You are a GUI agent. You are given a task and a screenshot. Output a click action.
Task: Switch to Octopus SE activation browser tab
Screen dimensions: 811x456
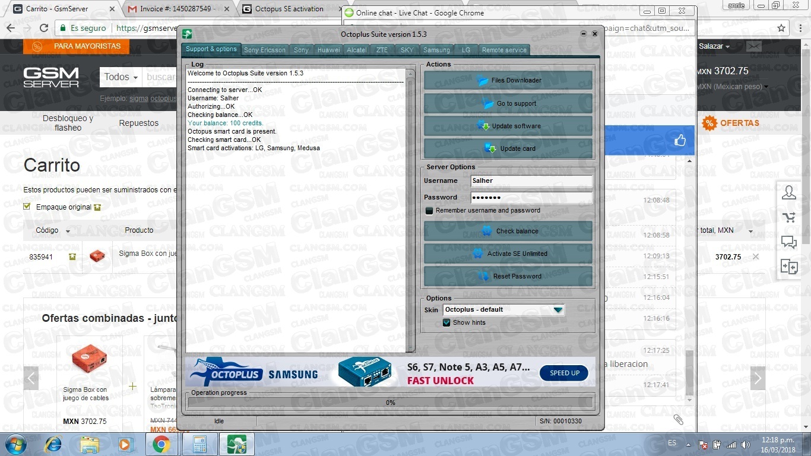point(289,9)
